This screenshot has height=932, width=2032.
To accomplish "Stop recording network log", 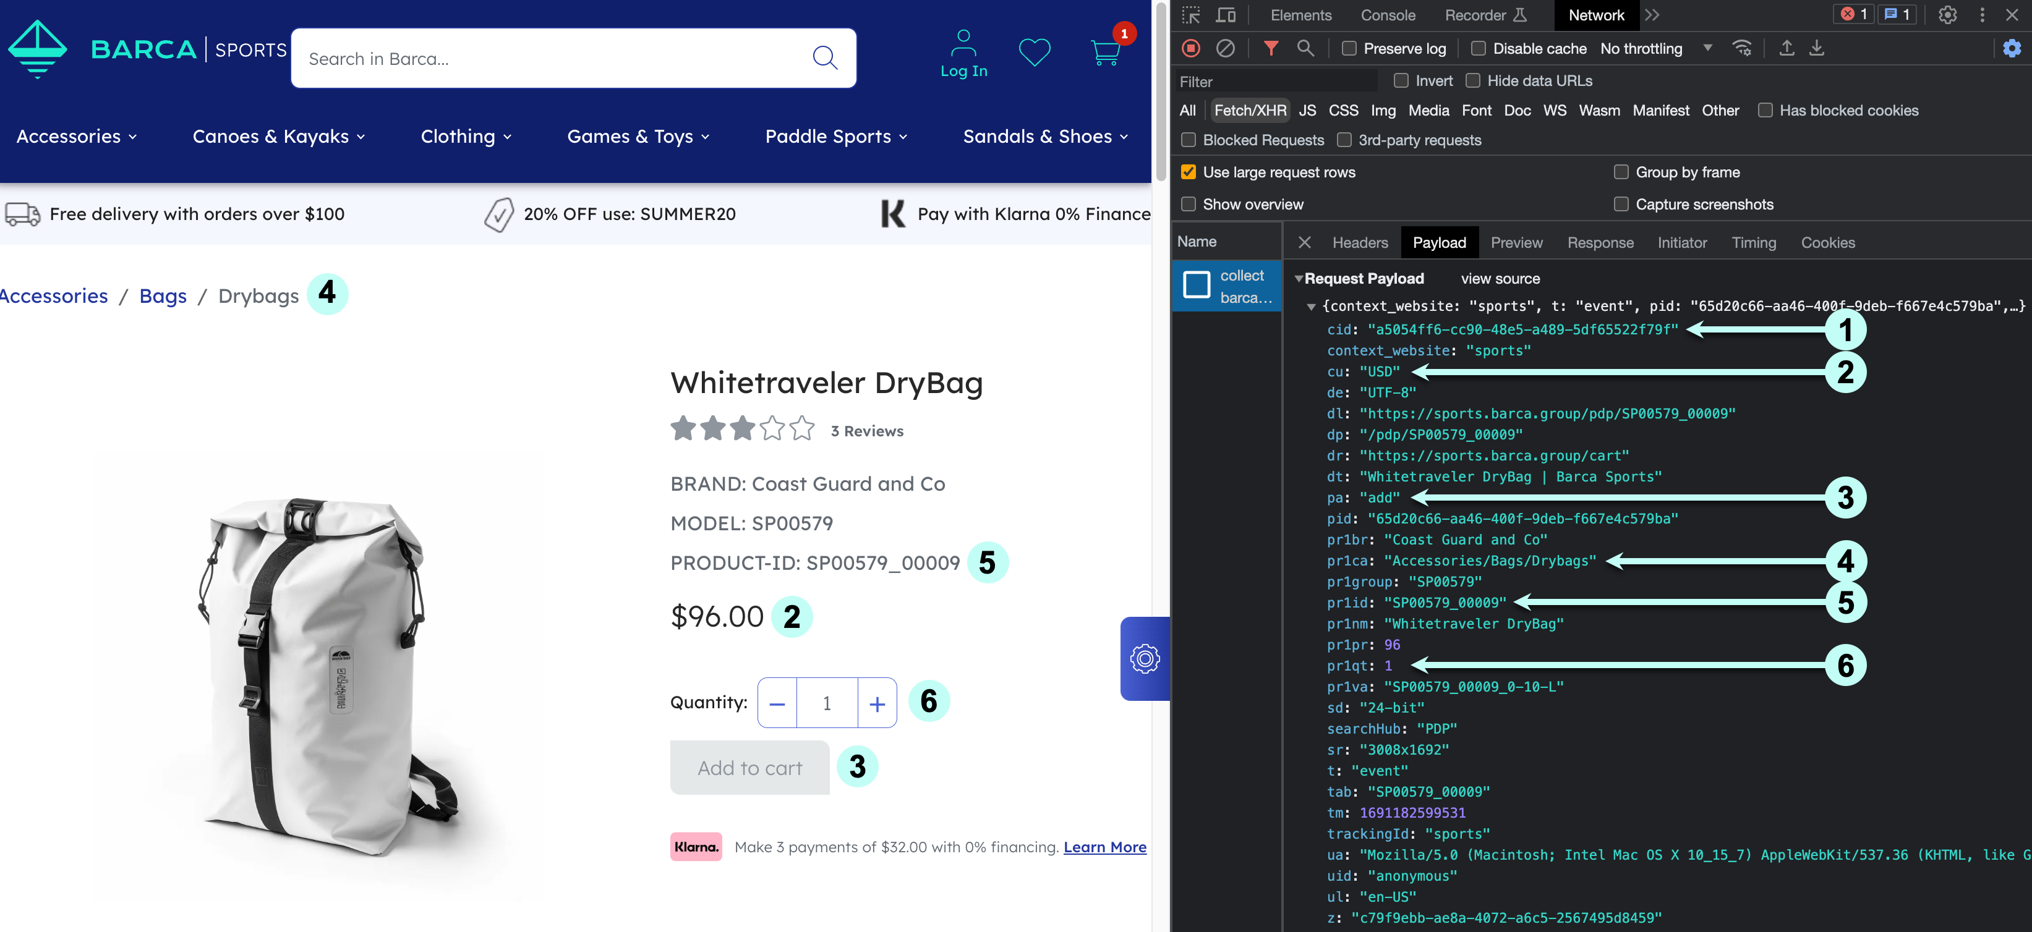I will click(x=1190, y=48).
